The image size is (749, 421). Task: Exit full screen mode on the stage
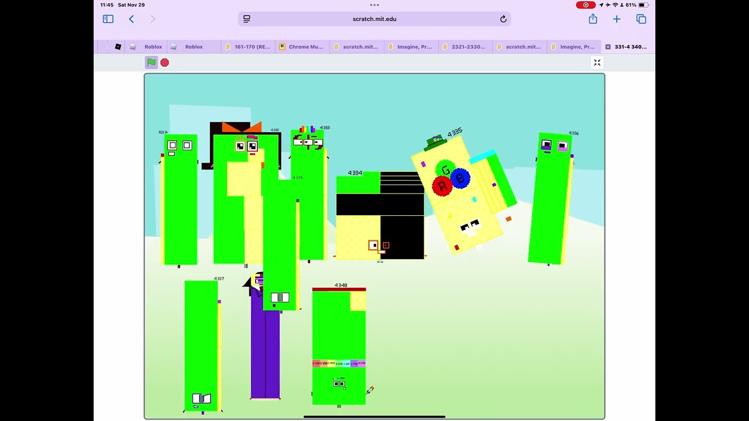[x=597, y=63]
